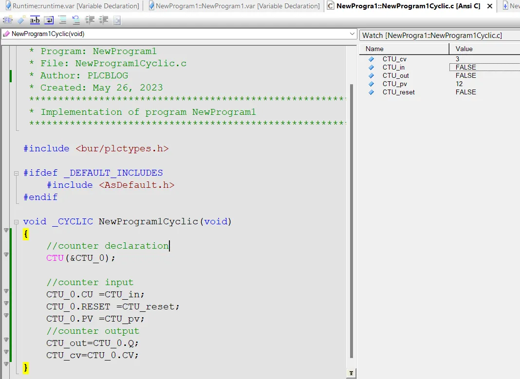The height and width of the screenshot is (379, 520).
Task: Click the line marker beside the opening brace
Action: pos(6,230)
